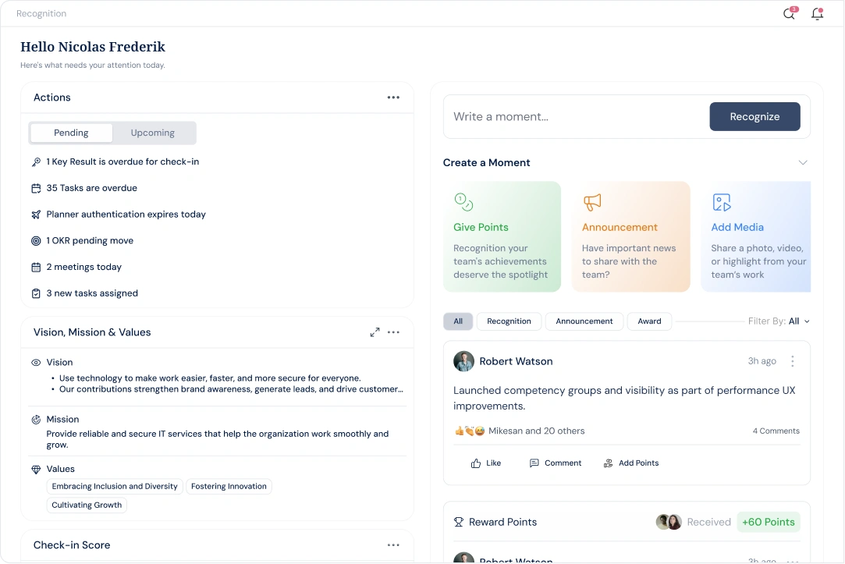
Task: Click the Recognize button
Action: coord(754,117)
